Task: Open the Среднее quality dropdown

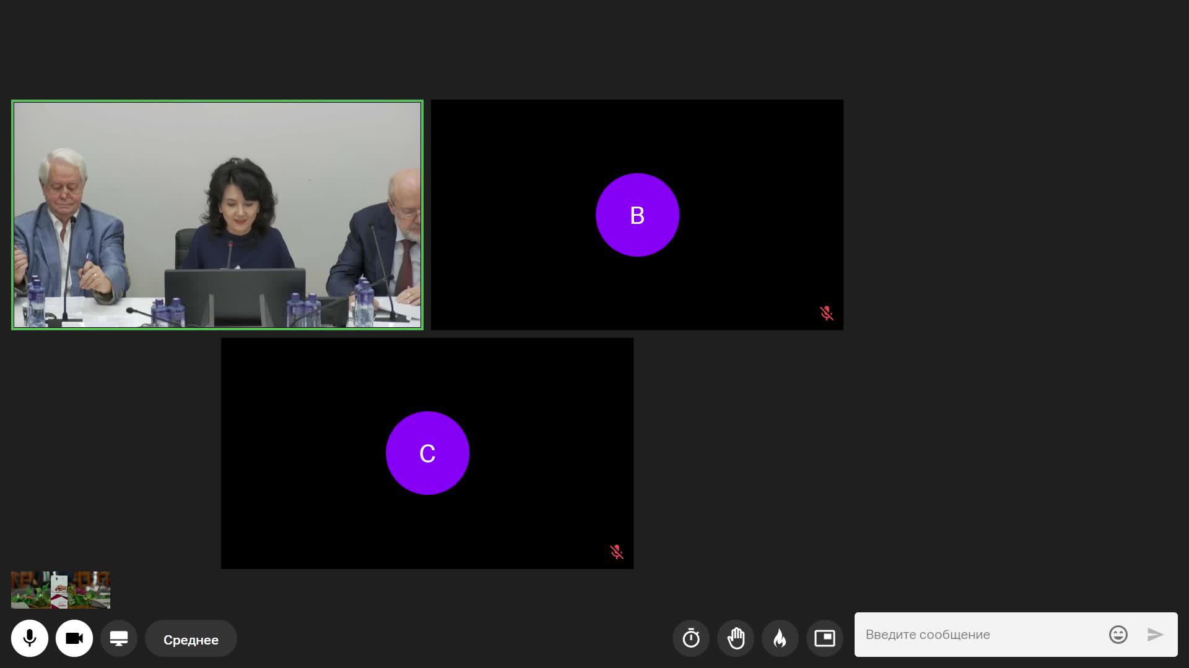Action: [191, 640]
